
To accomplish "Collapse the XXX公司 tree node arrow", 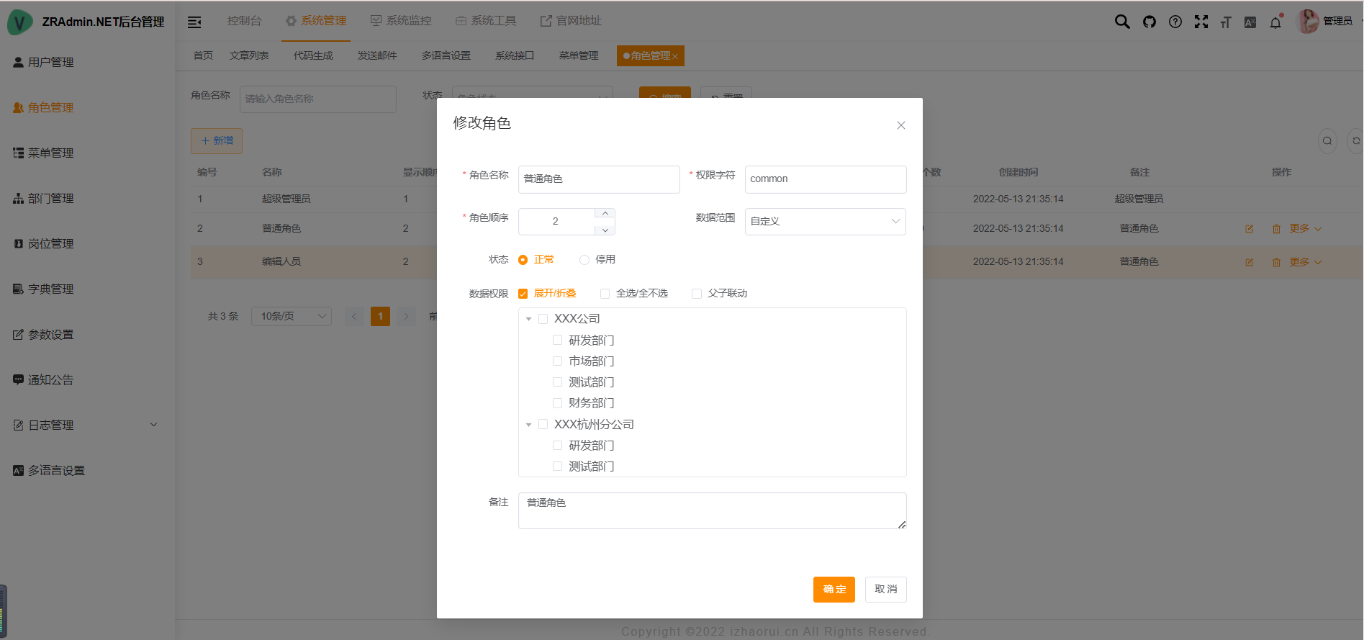I will coord(528,319).
